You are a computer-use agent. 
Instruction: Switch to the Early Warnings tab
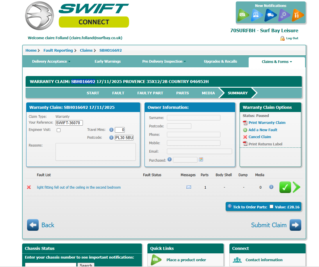108,62
